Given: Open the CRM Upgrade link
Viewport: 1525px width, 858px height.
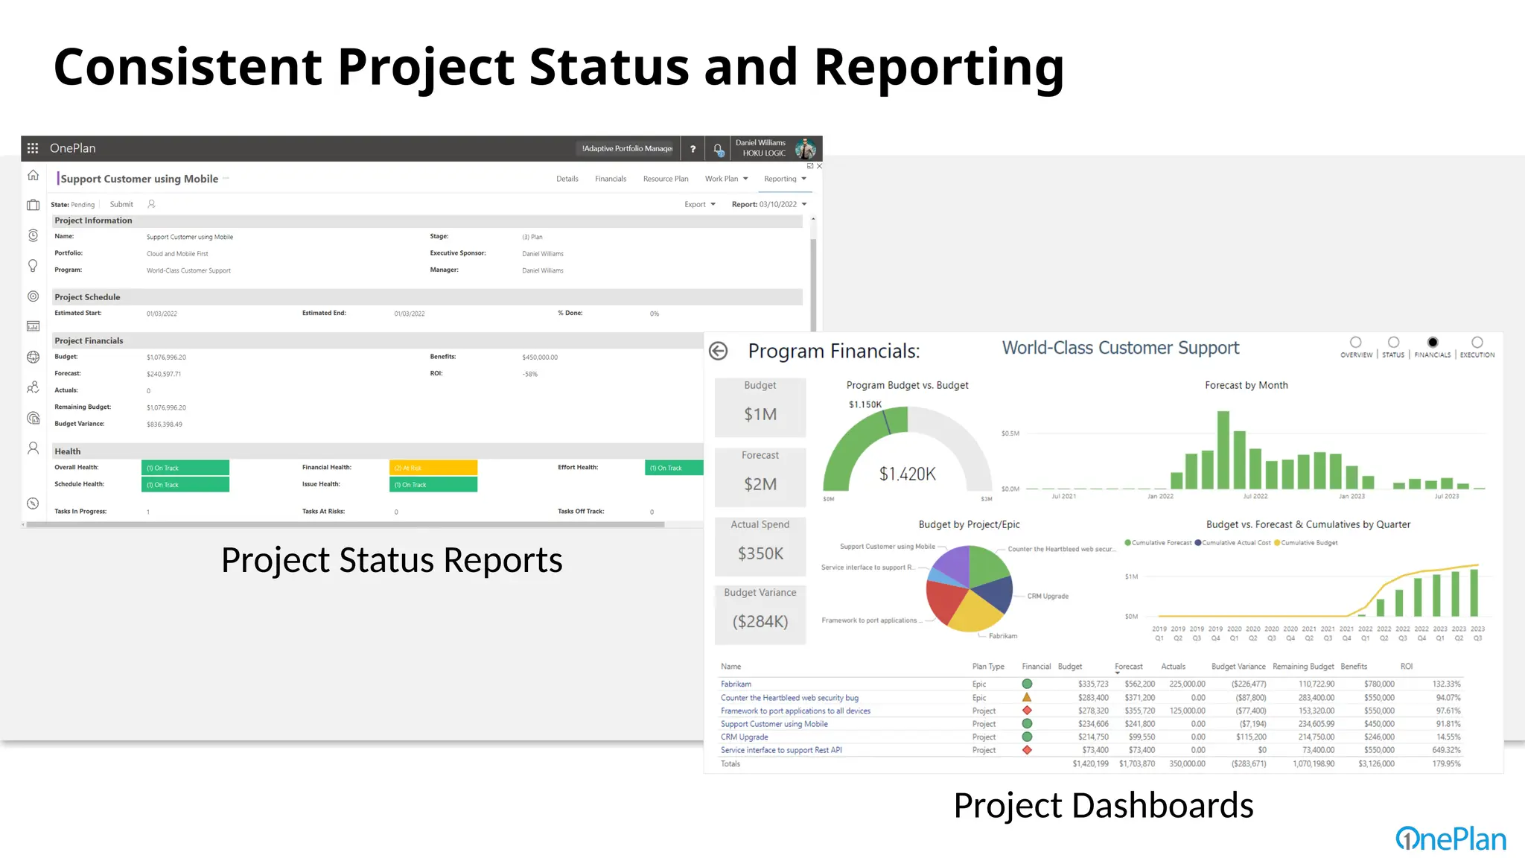Looking at the screenshot, I should tap(744, 737).
